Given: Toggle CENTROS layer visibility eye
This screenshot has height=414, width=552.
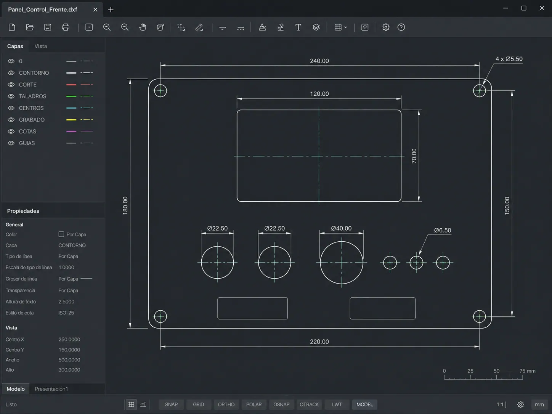Looking at the screenshot, I should 11,108.
